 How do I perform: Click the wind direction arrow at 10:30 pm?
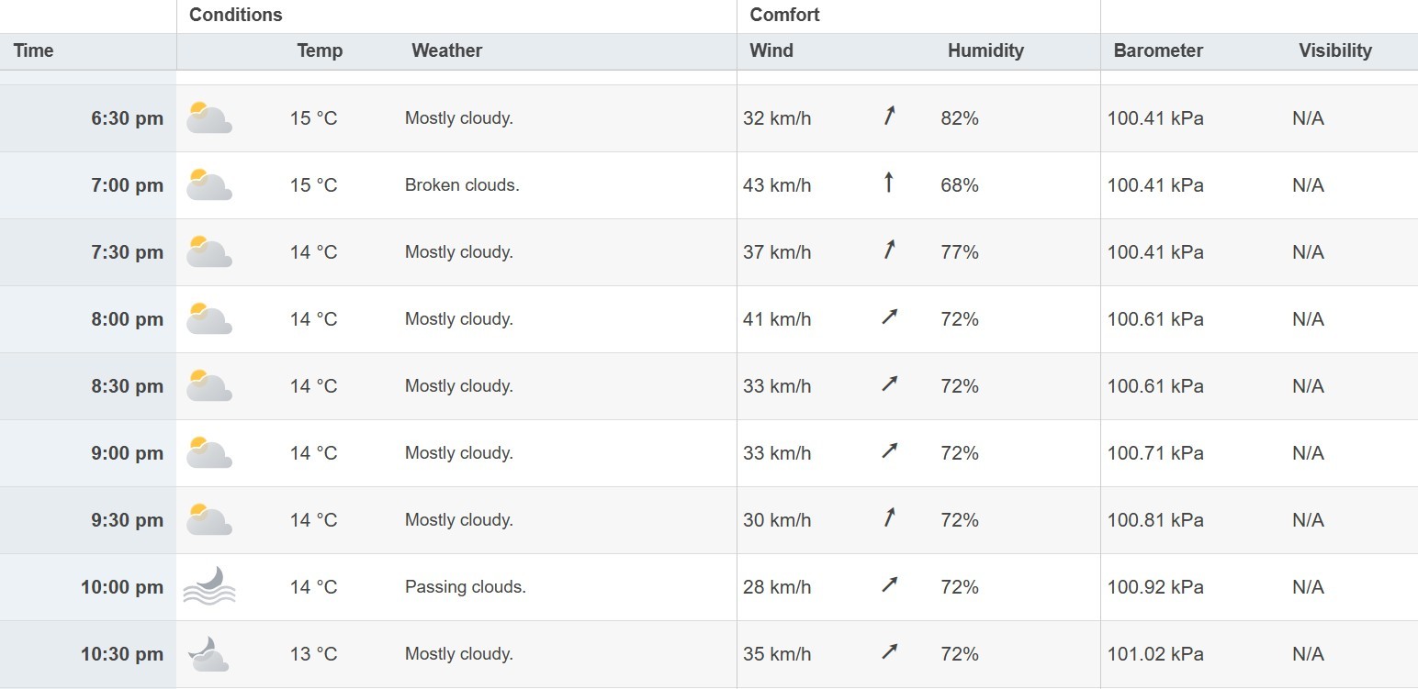tap(889, 652)
